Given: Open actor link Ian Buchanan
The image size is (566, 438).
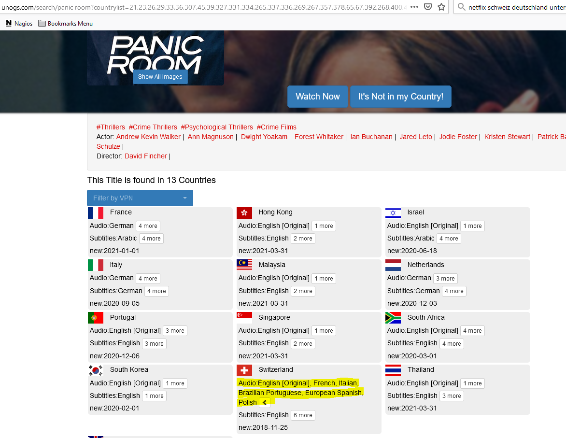Looking at the screenshot, I should click(371, 137).
